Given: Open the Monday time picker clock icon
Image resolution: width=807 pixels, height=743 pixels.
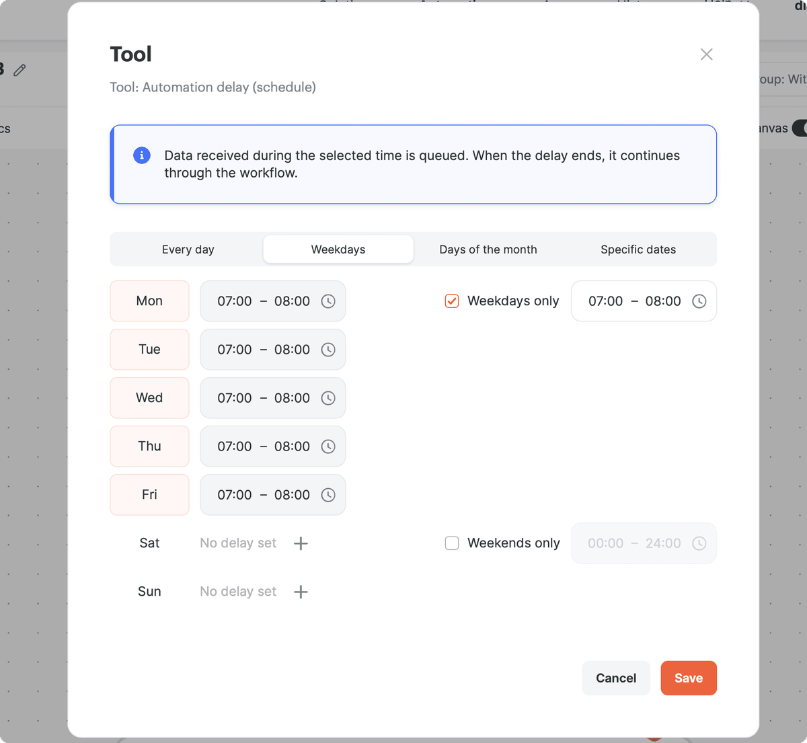Looking at the screenshot, I should pyautogui.click(x=328, y=301).
